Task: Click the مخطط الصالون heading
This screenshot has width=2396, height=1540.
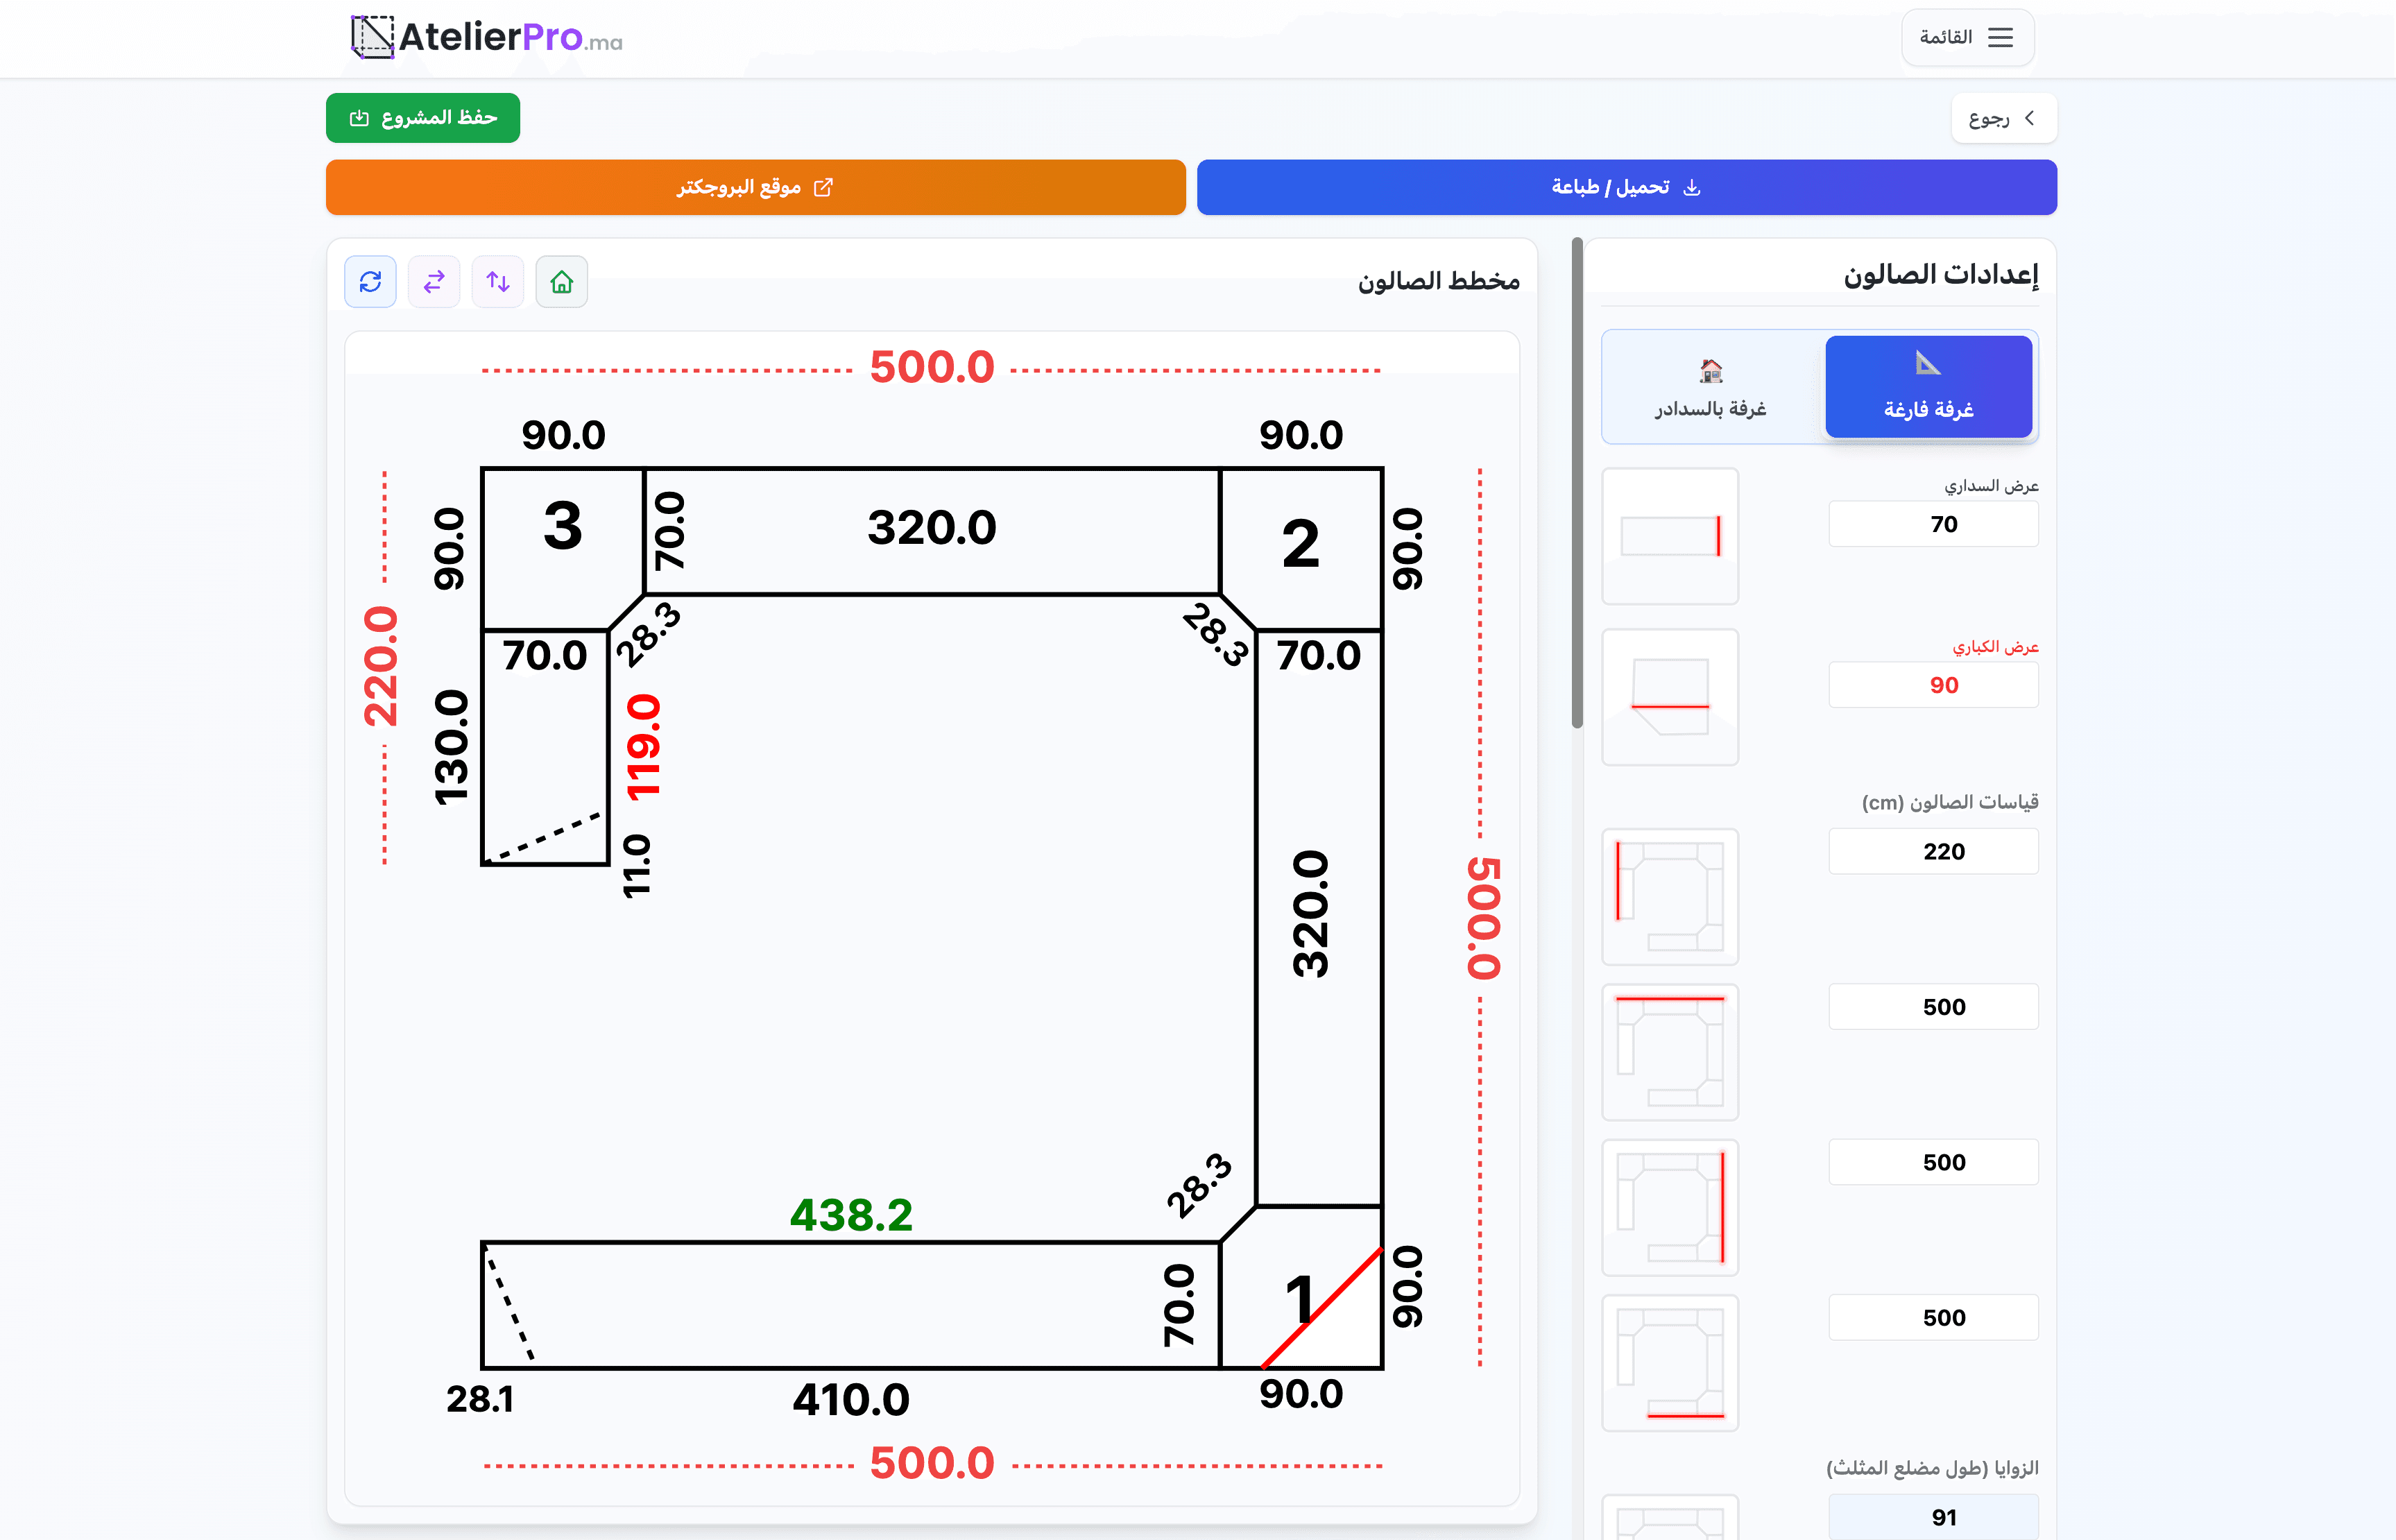Action: (1438, 281)
